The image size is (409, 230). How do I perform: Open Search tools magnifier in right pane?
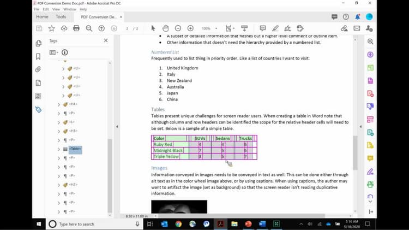(x=370, y=42)
